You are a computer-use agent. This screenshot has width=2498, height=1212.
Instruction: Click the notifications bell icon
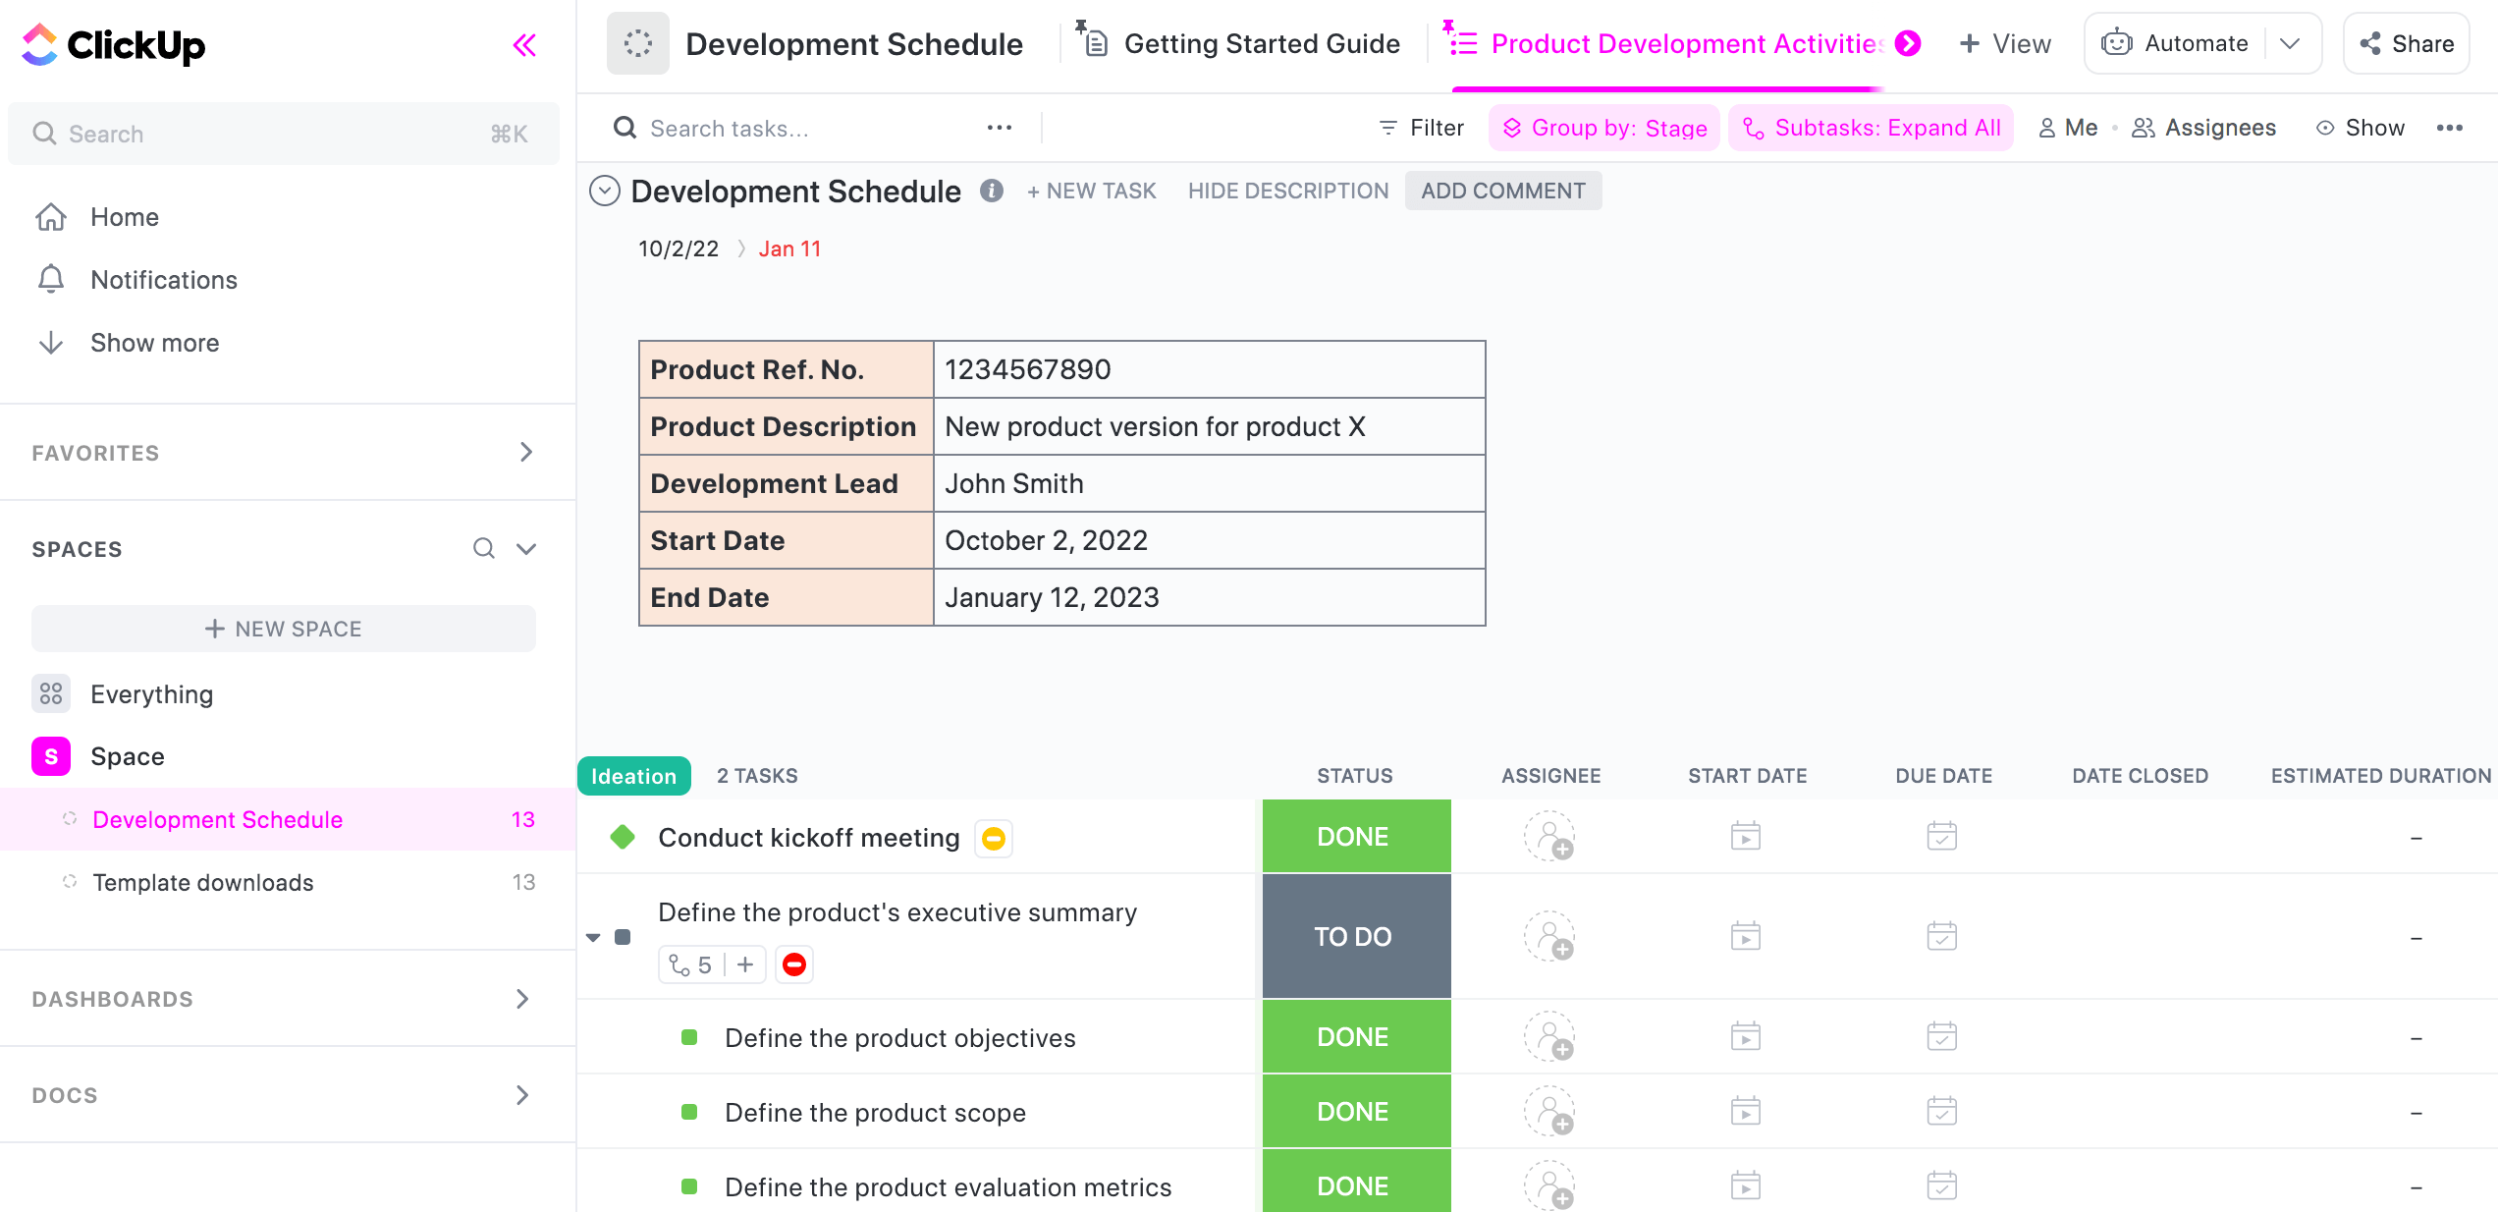49,279
